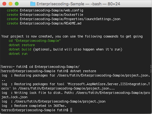
Task: Click the 'Restore completed in 3687ms' log line
Action: 40,106
